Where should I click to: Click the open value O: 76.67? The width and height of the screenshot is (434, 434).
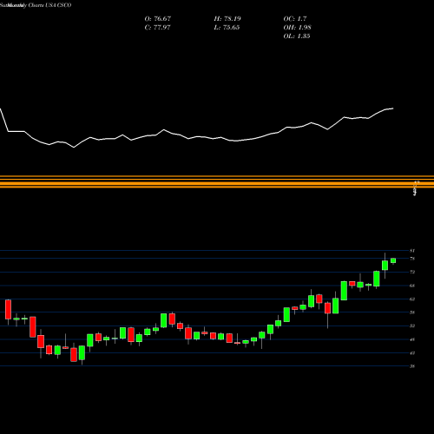[158, 19]
